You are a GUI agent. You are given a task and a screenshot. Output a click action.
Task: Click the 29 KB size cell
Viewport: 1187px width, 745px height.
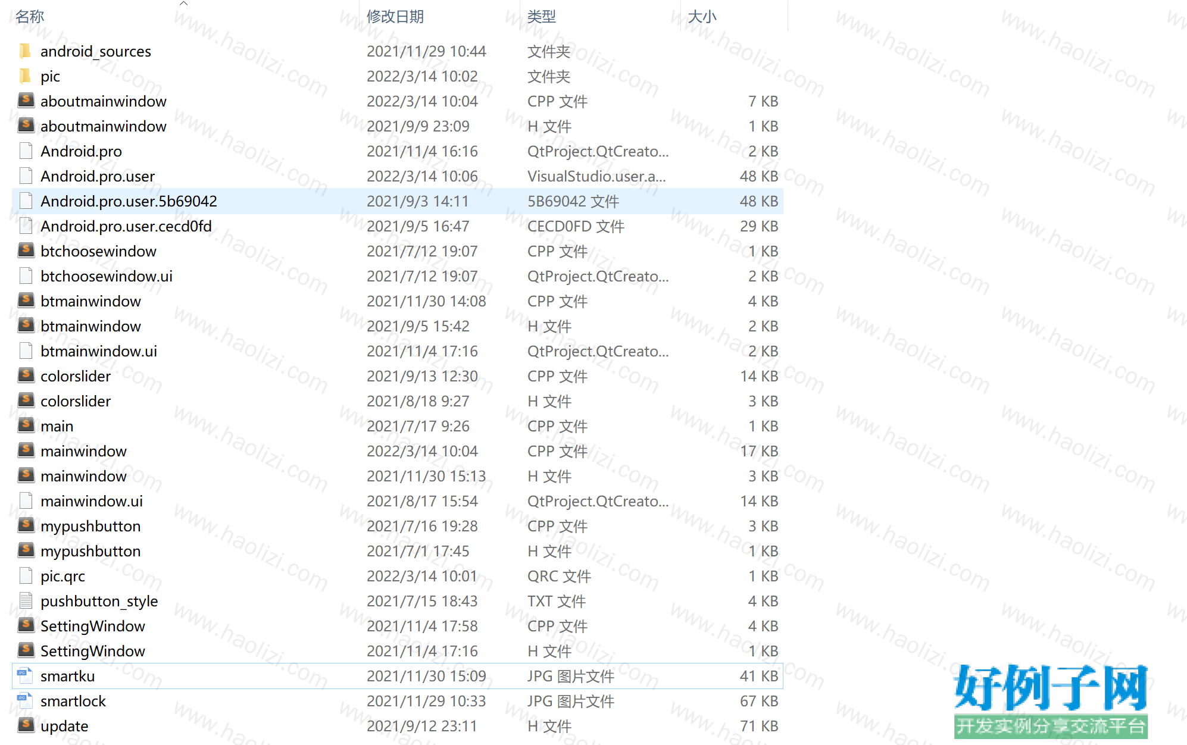click(x=759, y=226)
